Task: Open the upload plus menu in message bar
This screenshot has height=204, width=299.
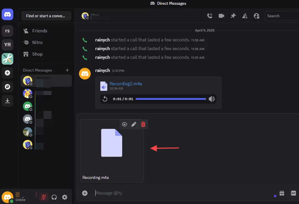Action: pyautogui.click(x=85, y=193)
